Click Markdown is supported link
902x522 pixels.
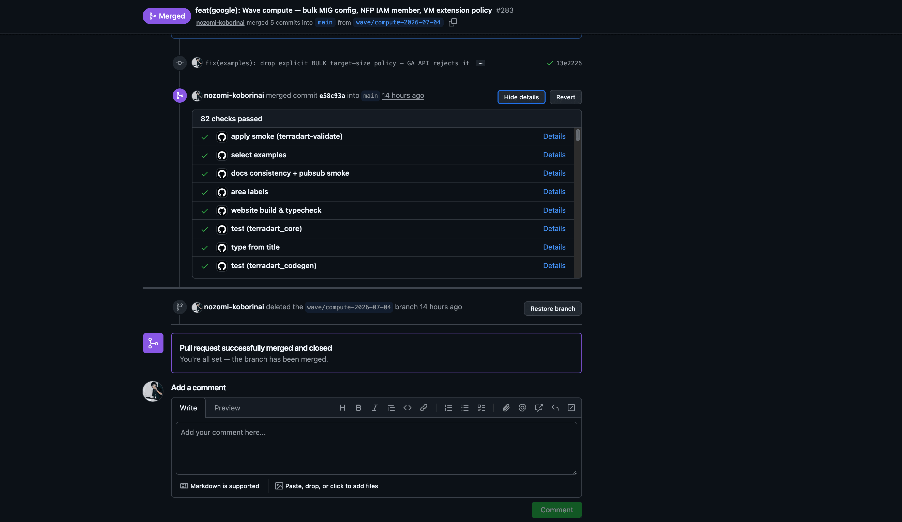(x=220, y=486)
